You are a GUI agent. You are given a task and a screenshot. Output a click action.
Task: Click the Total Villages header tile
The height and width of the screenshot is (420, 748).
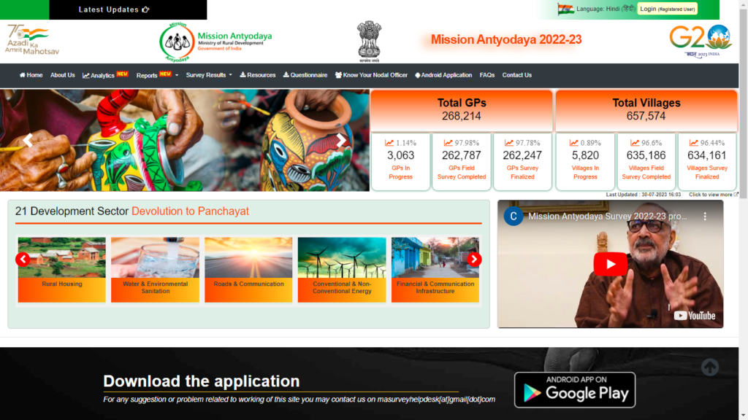tap(646, 110)
